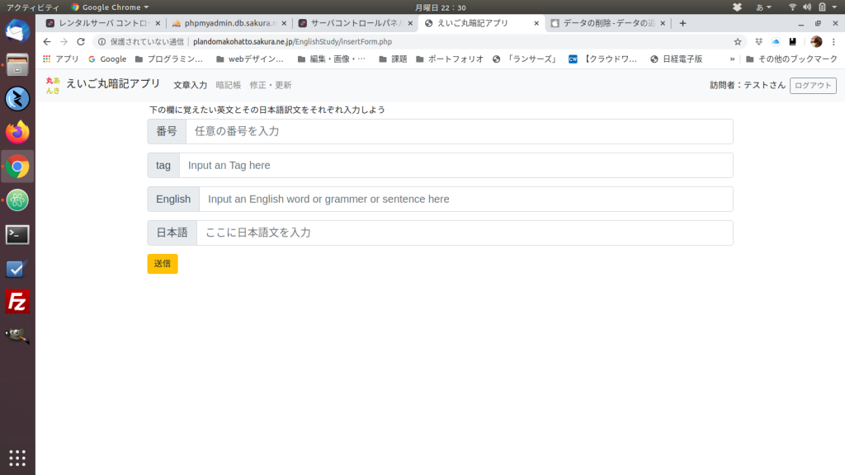
Task: Open the 暗記帳 navigation item
Action: (228, 85)
